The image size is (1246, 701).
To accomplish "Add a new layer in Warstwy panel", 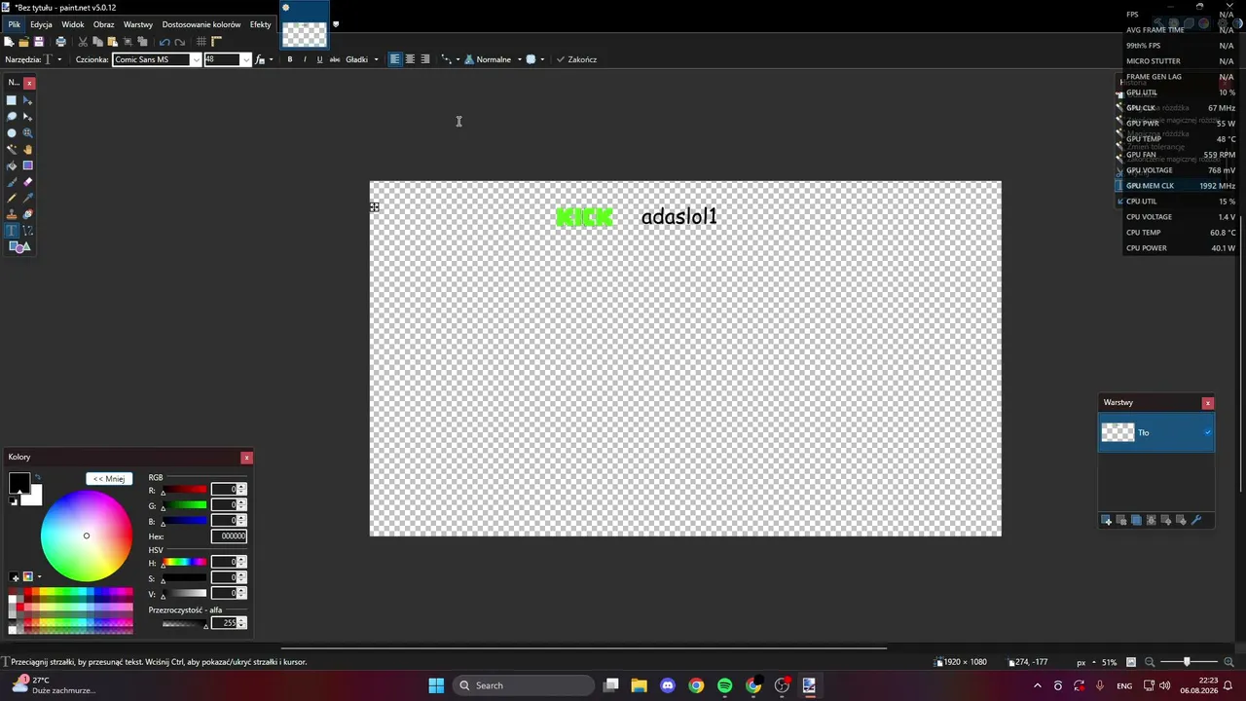I will pos(1106,521).
